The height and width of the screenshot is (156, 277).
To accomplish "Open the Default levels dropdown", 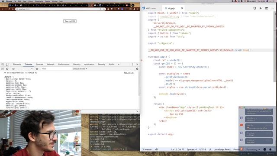I will click(x=80, y=69).
